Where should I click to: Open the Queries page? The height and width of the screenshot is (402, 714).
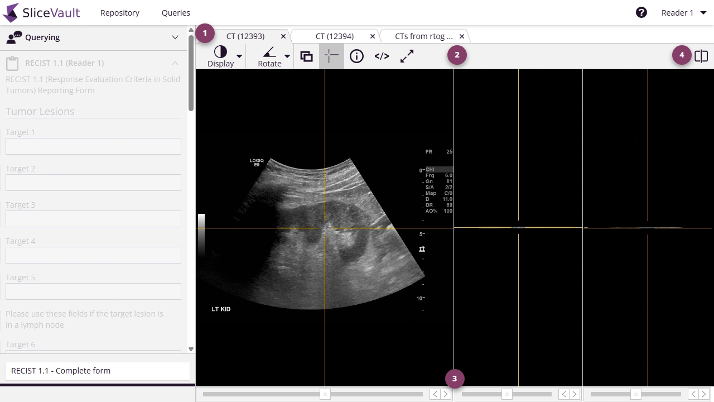pyautogui.click(x=175, y=12)
